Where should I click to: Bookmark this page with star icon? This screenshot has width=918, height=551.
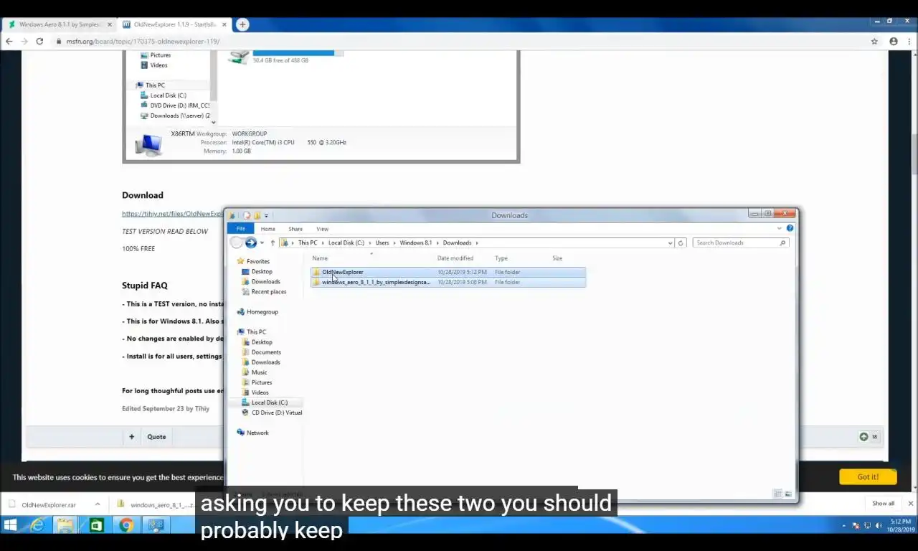[x=874, y=41]
